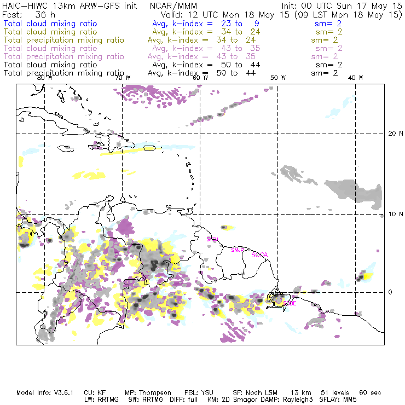Screen dimensions: 405x405
Task: Click the '50 W' longitude label
Action: tap(278, 78)
